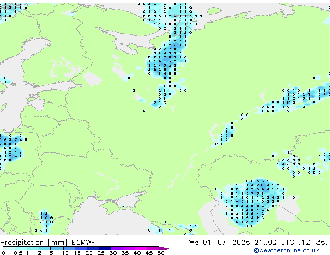Click the '21..00 UTC' time label
This screenshot has height=255, width=330.
[274, 243]
